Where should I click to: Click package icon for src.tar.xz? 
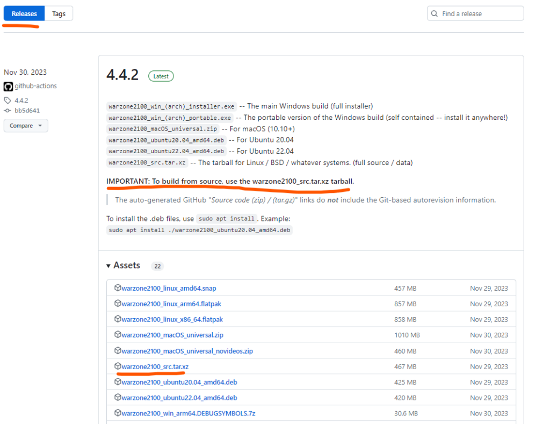pyautogui.click(x=118, y=366)
